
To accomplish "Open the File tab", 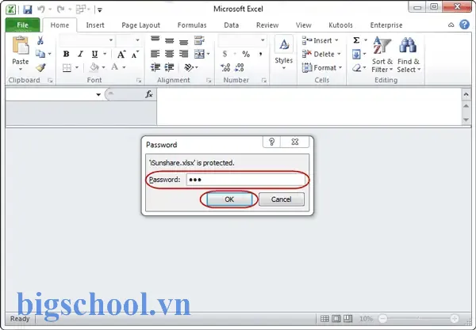I will tap(22, 25).
